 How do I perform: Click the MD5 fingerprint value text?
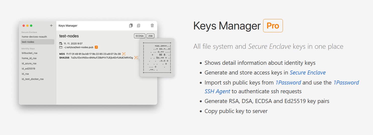(x=93, y=54)
